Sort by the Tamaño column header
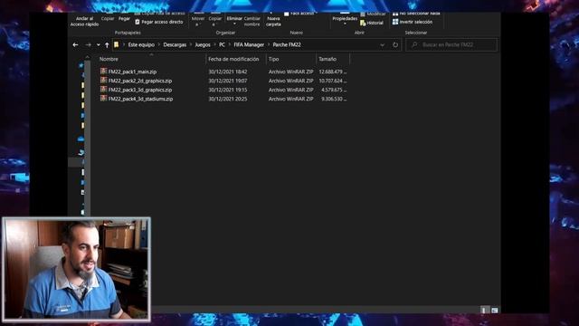 click(327, 59)
